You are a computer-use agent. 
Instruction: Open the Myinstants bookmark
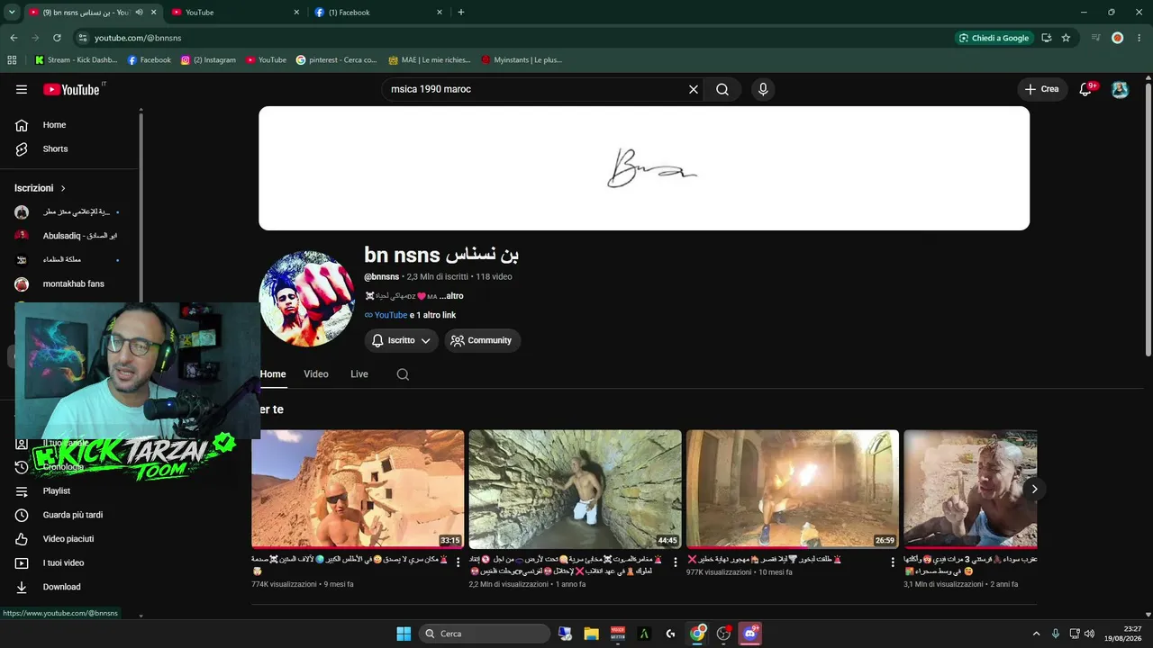tap(522, 60)
